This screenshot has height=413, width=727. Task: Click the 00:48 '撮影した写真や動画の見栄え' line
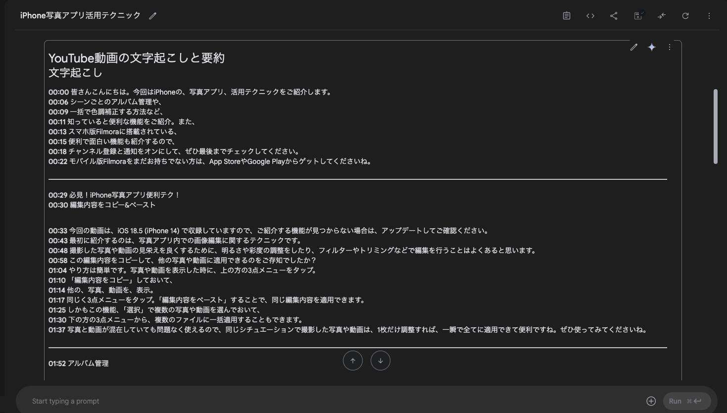point(293,251)
